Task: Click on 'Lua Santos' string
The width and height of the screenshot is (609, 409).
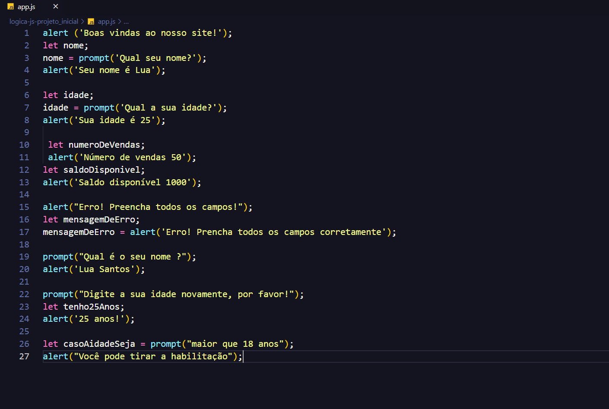Action: pyautogui.click(x=104, y=269)
